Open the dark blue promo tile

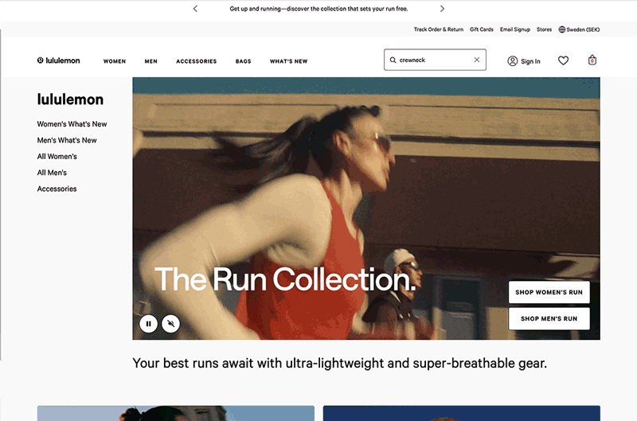tap(462, 413)
